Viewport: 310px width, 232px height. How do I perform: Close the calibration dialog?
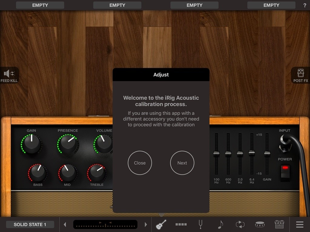pyautogui.click(x=140, y=163)
